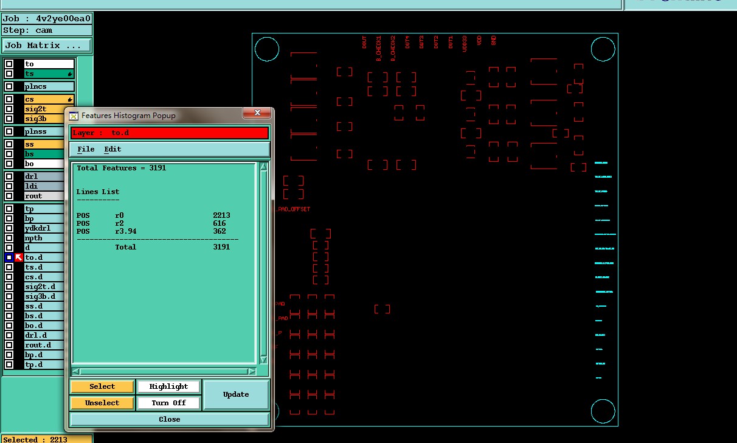Screen dimensions: 737x443
Task: Enable display checkbox for layer plncs
Action: tap(9, 86)
